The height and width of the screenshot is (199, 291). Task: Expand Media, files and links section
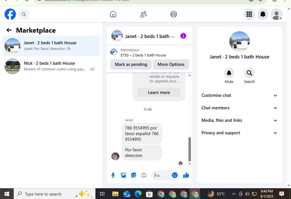(x=239, y=120)
